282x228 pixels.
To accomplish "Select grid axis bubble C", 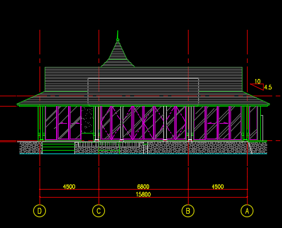I will click(99, 211).
